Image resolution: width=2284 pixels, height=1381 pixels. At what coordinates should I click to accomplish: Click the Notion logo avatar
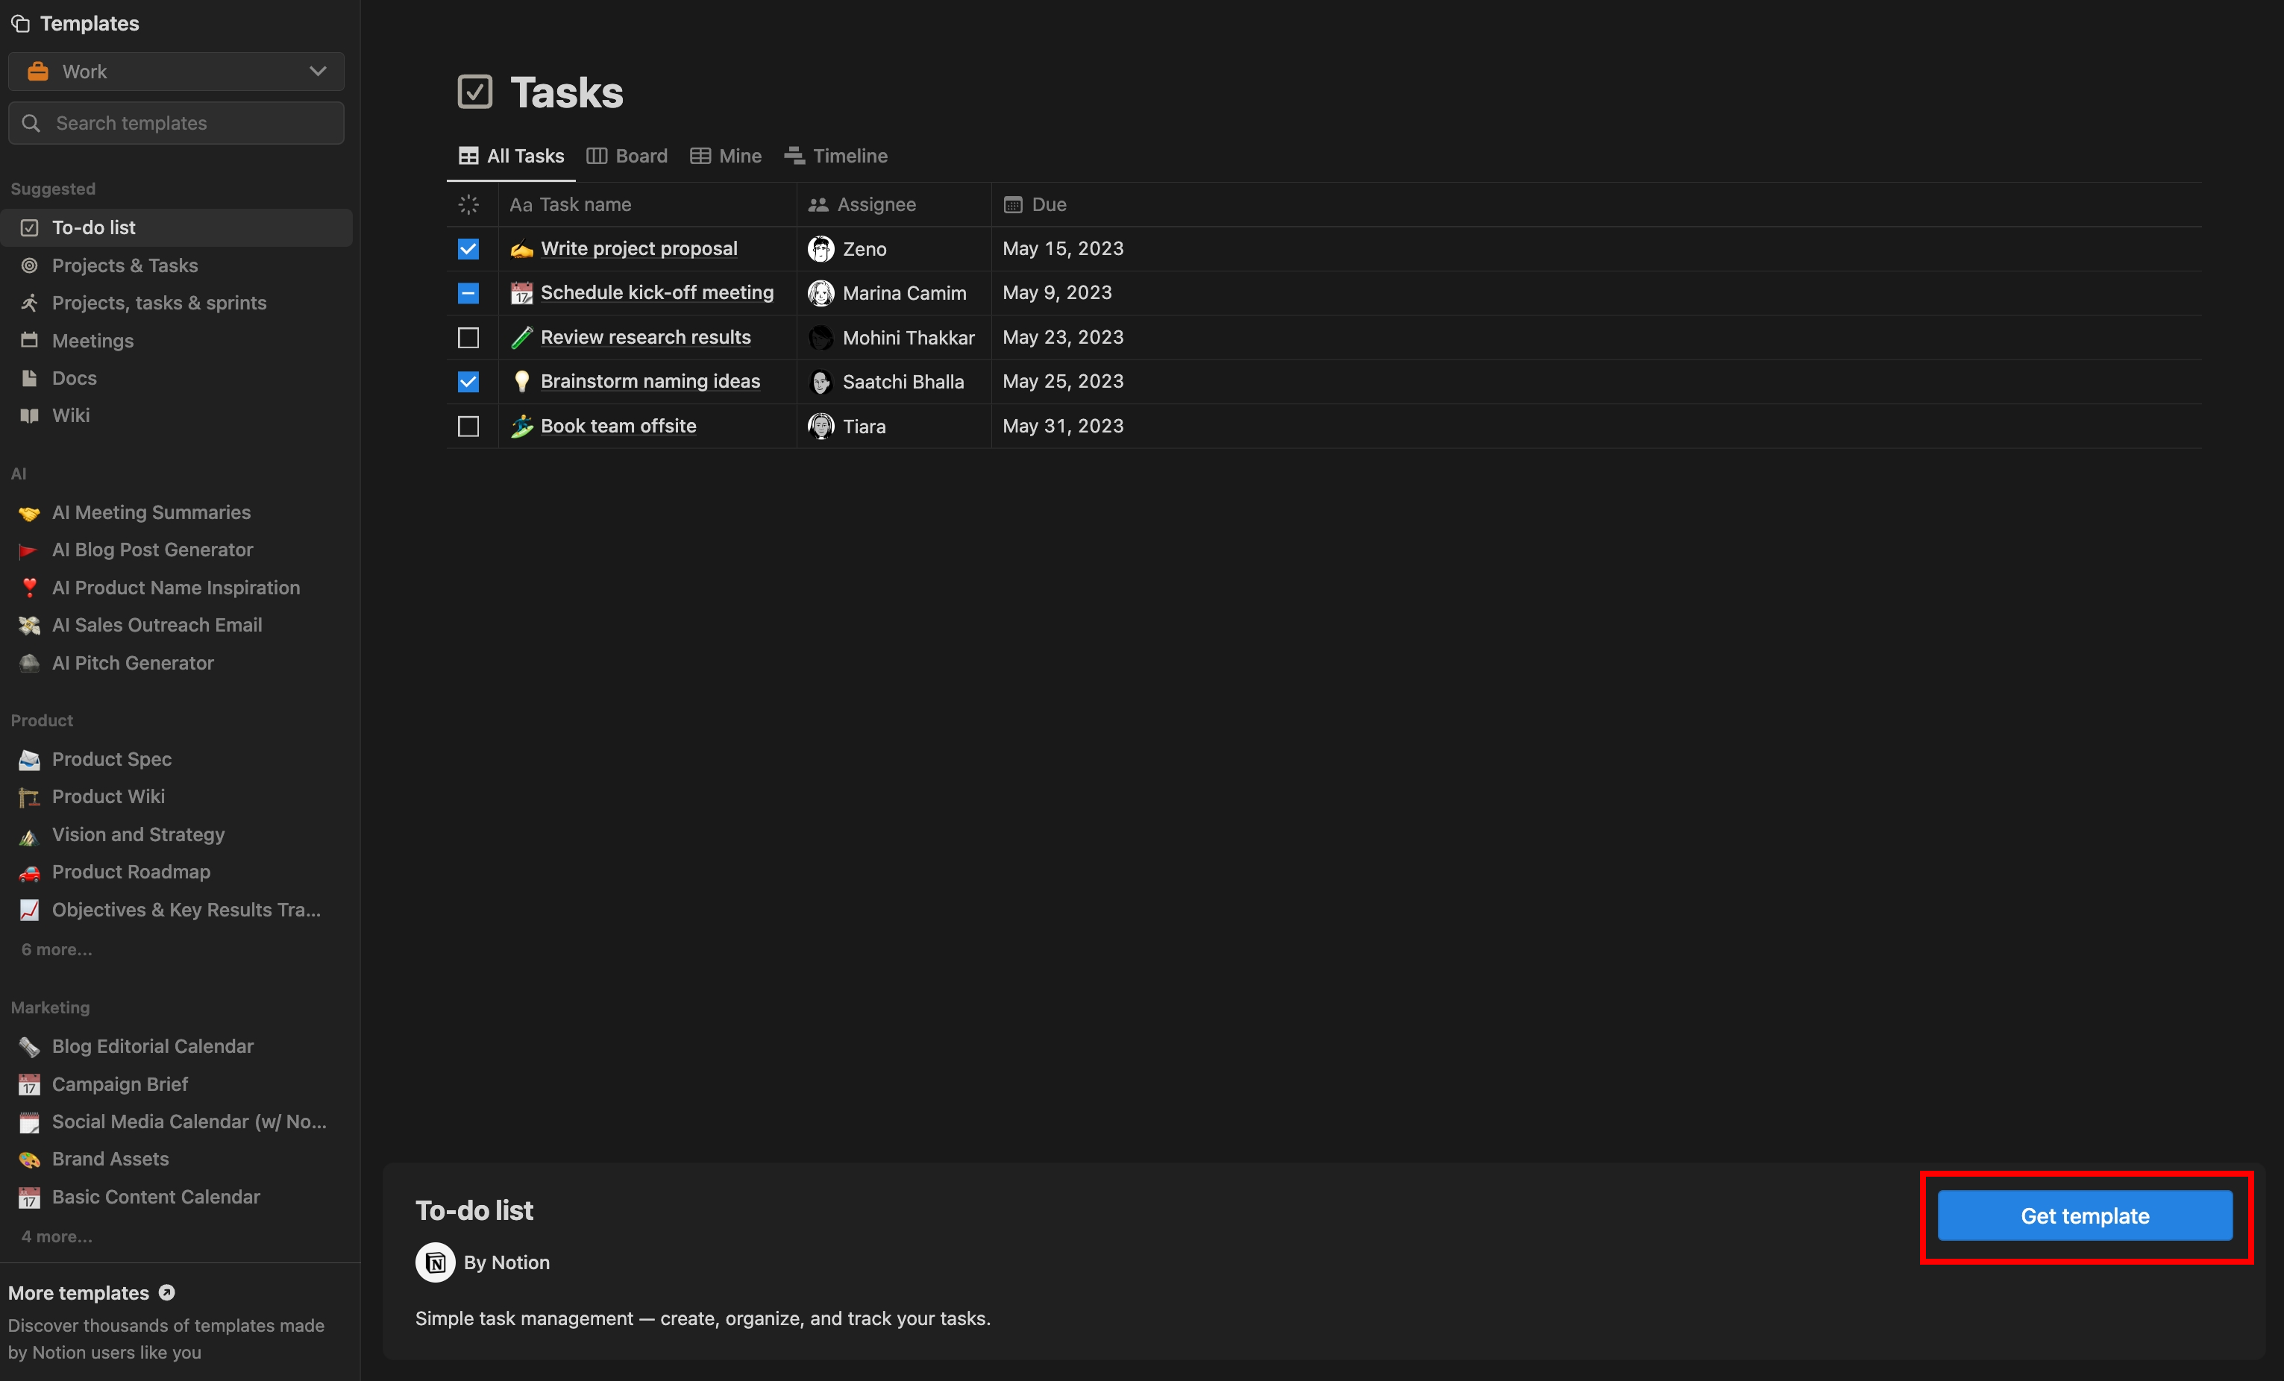[x=435, y=1262]
